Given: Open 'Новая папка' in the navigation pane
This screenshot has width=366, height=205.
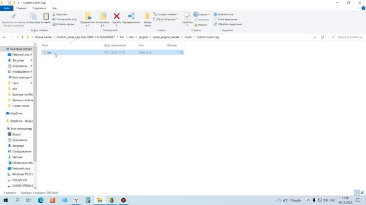Looking at the screenshot, I should coord(21,106).
